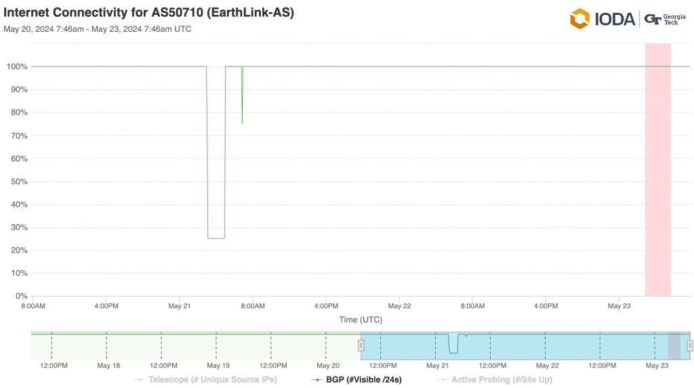Screen dimensions: 694x388
Task: Show the Active Probing (#/24s Up) series label
Action: 502,380
